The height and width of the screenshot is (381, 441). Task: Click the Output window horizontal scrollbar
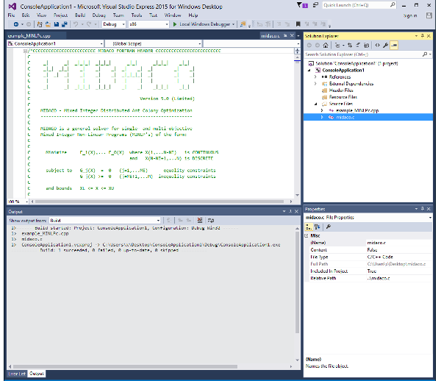pos(125,366)
